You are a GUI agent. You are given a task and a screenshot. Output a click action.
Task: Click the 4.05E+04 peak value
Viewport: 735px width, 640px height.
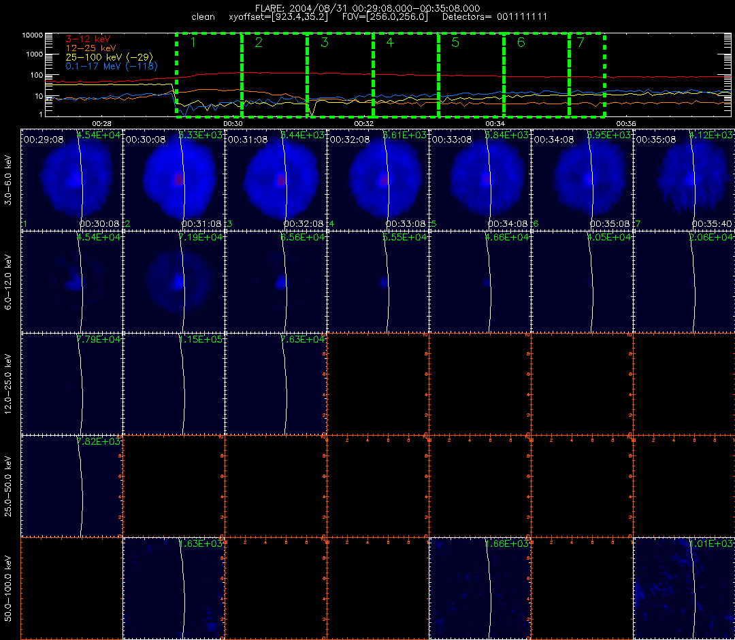pyautogui.click(x=609, y=237)
